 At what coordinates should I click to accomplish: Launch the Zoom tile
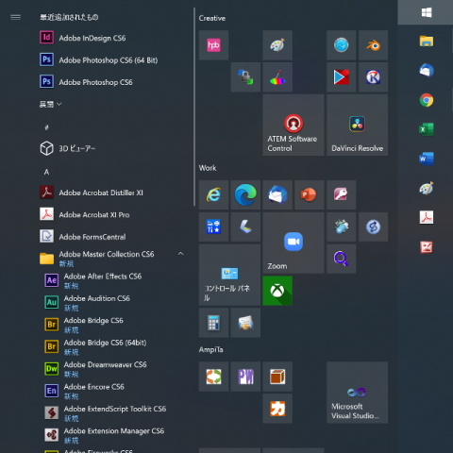tap(294, 243)
